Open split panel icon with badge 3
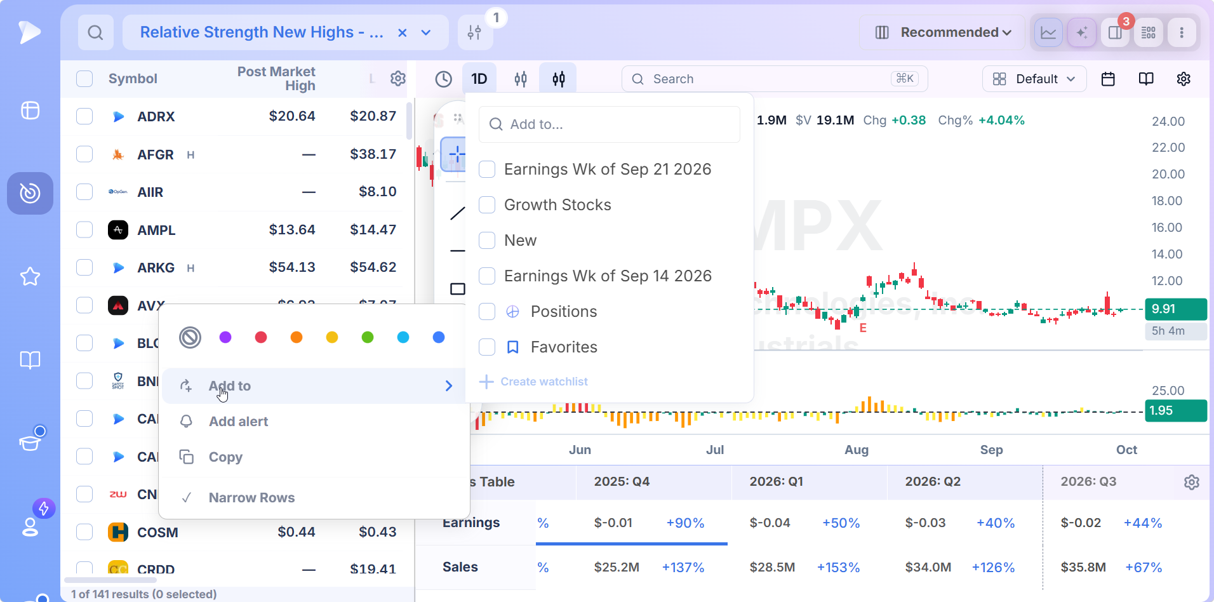 (x=1115, y=32)
